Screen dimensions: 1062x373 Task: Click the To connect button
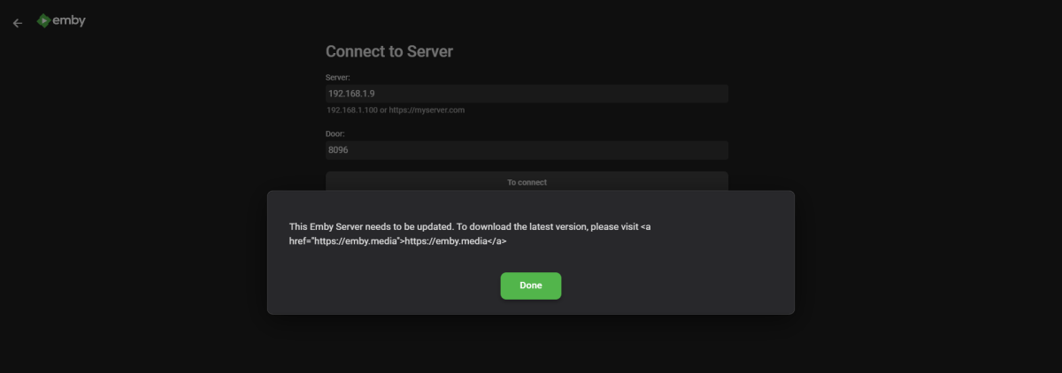click(527, 182)
